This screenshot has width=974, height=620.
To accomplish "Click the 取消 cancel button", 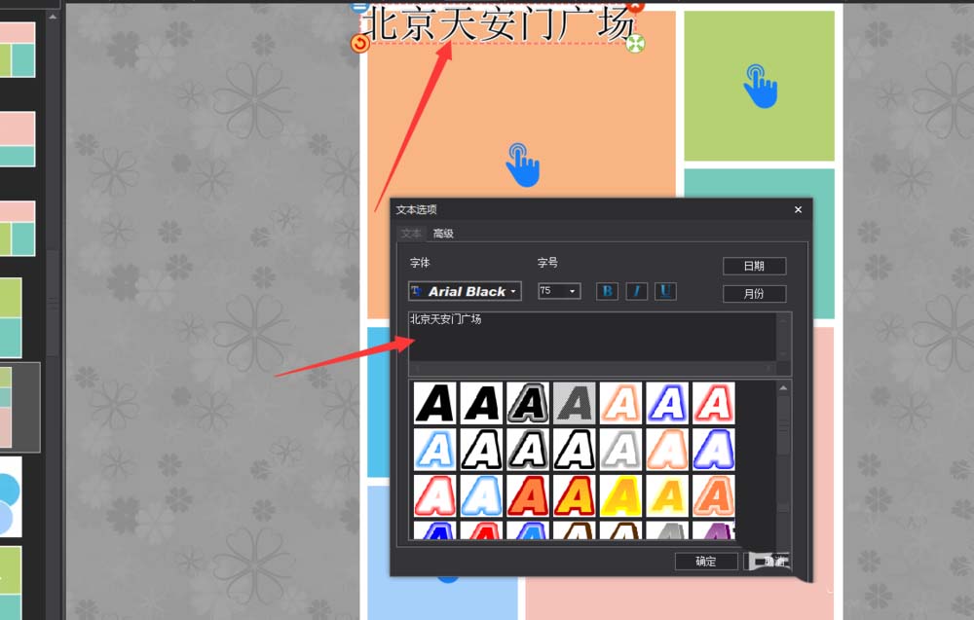I will (x=768, y=561).
